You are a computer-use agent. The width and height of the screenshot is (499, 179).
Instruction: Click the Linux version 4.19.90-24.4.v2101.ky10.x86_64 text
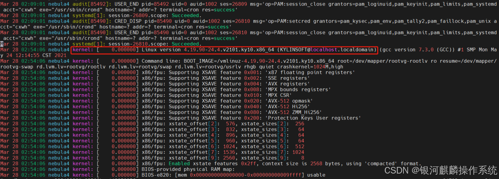(x=208, y=50)
